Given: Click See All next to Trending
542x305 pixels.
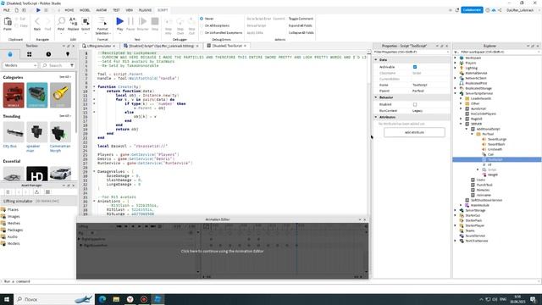Looking at the screenshot, I should (64, 116).
